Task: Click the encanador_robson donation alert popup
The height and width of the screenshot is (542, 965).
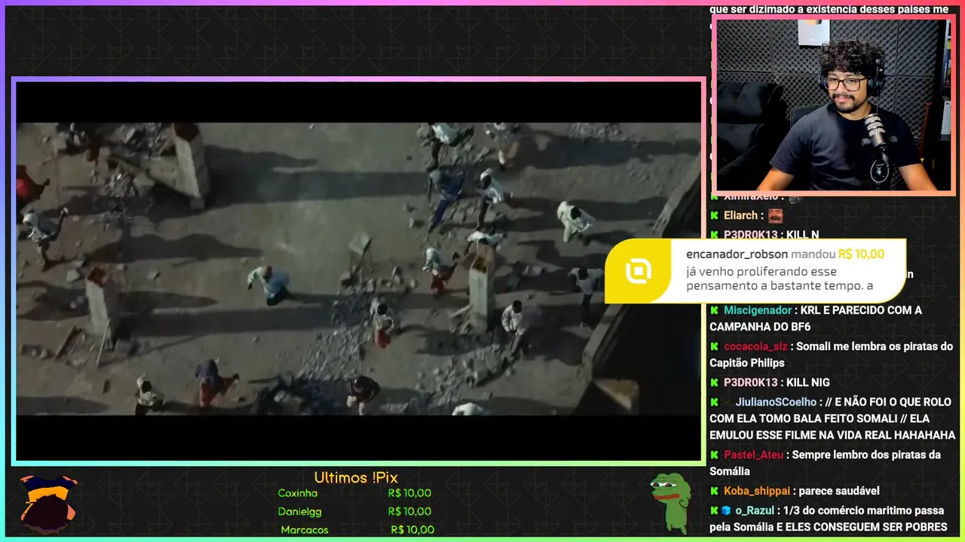Action: click(x=755, y=271)
